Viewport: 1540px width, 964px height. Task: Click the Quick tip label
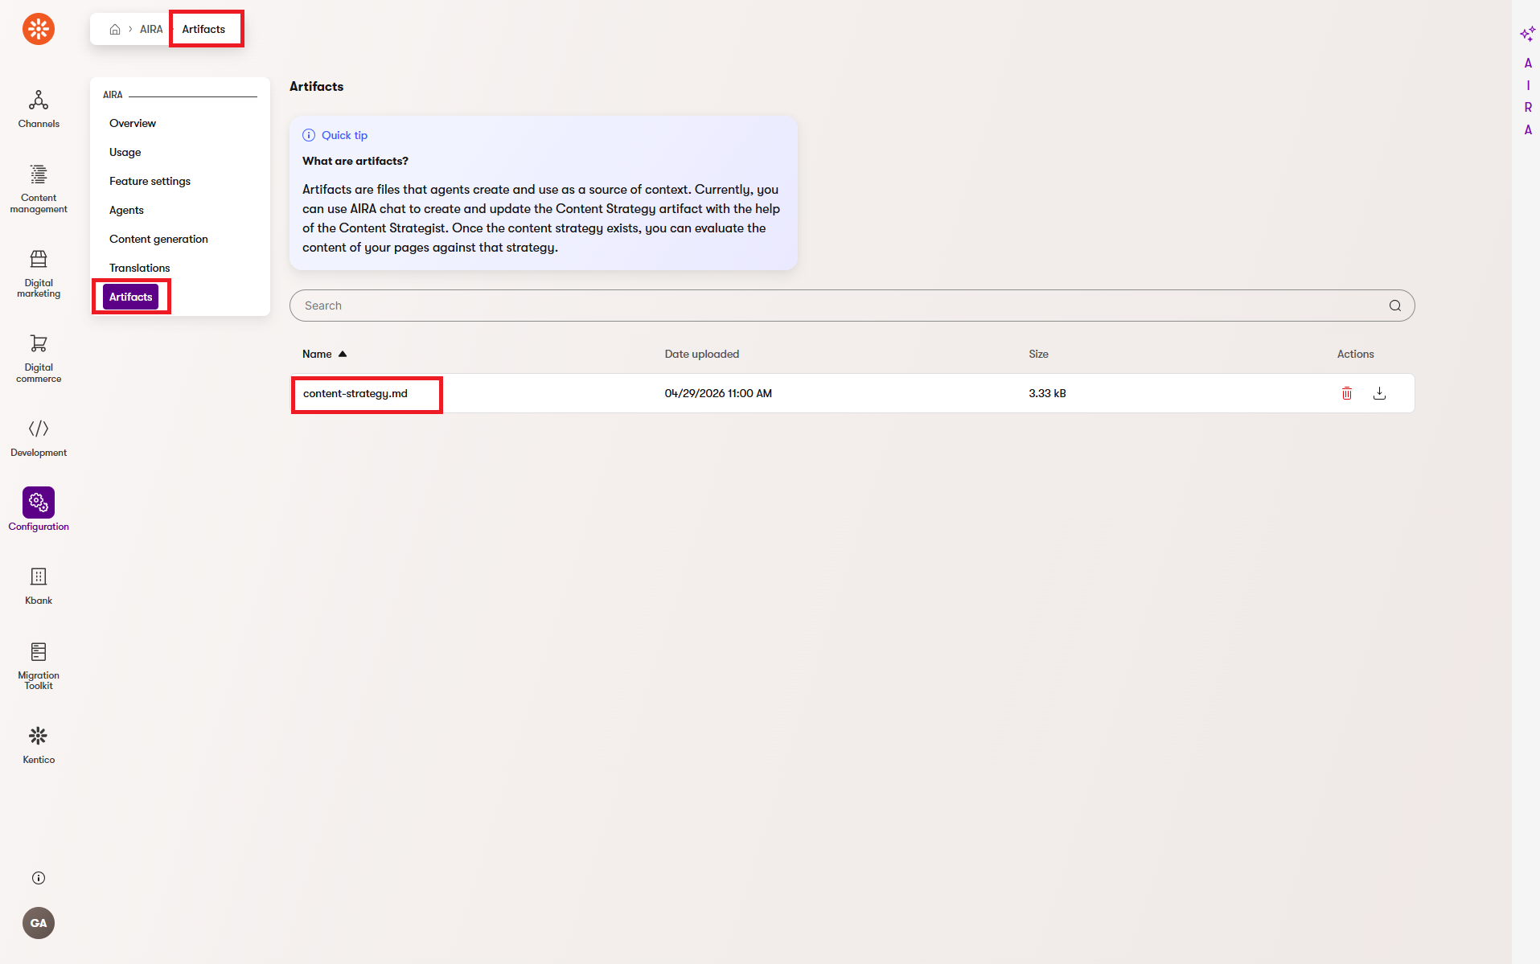(x=344, y=135)
